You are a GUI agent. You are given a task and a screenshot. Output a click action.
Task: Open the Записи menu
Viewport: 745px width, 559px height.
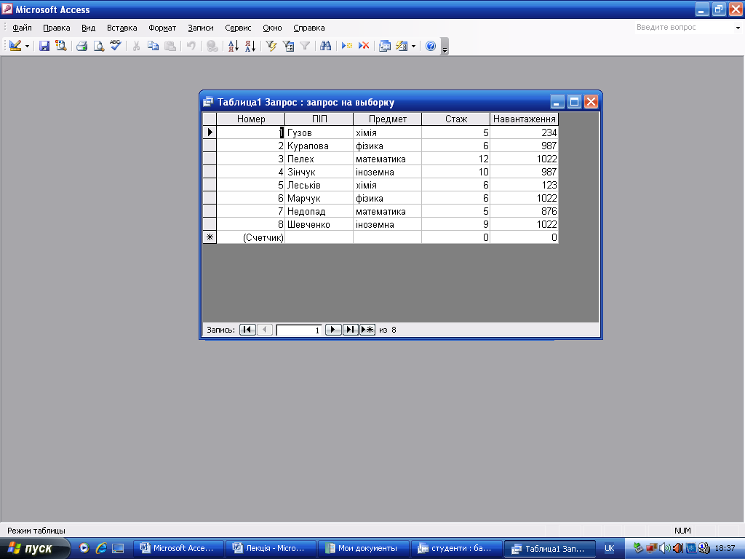click(201, 28)
